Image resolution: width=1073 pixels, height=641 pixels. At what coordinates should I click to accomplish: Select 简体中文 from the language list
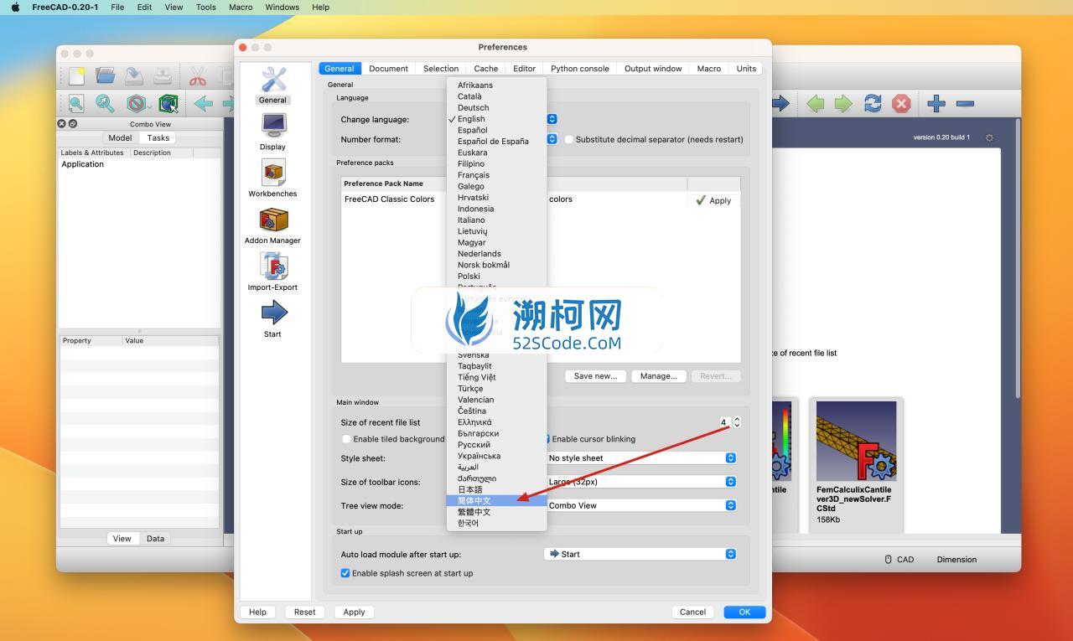pyautogui.click(x=496, y=501)
